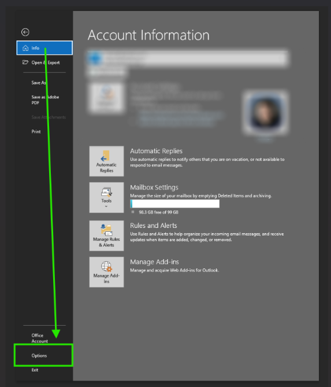Click the Account Information title

[148, 35]
